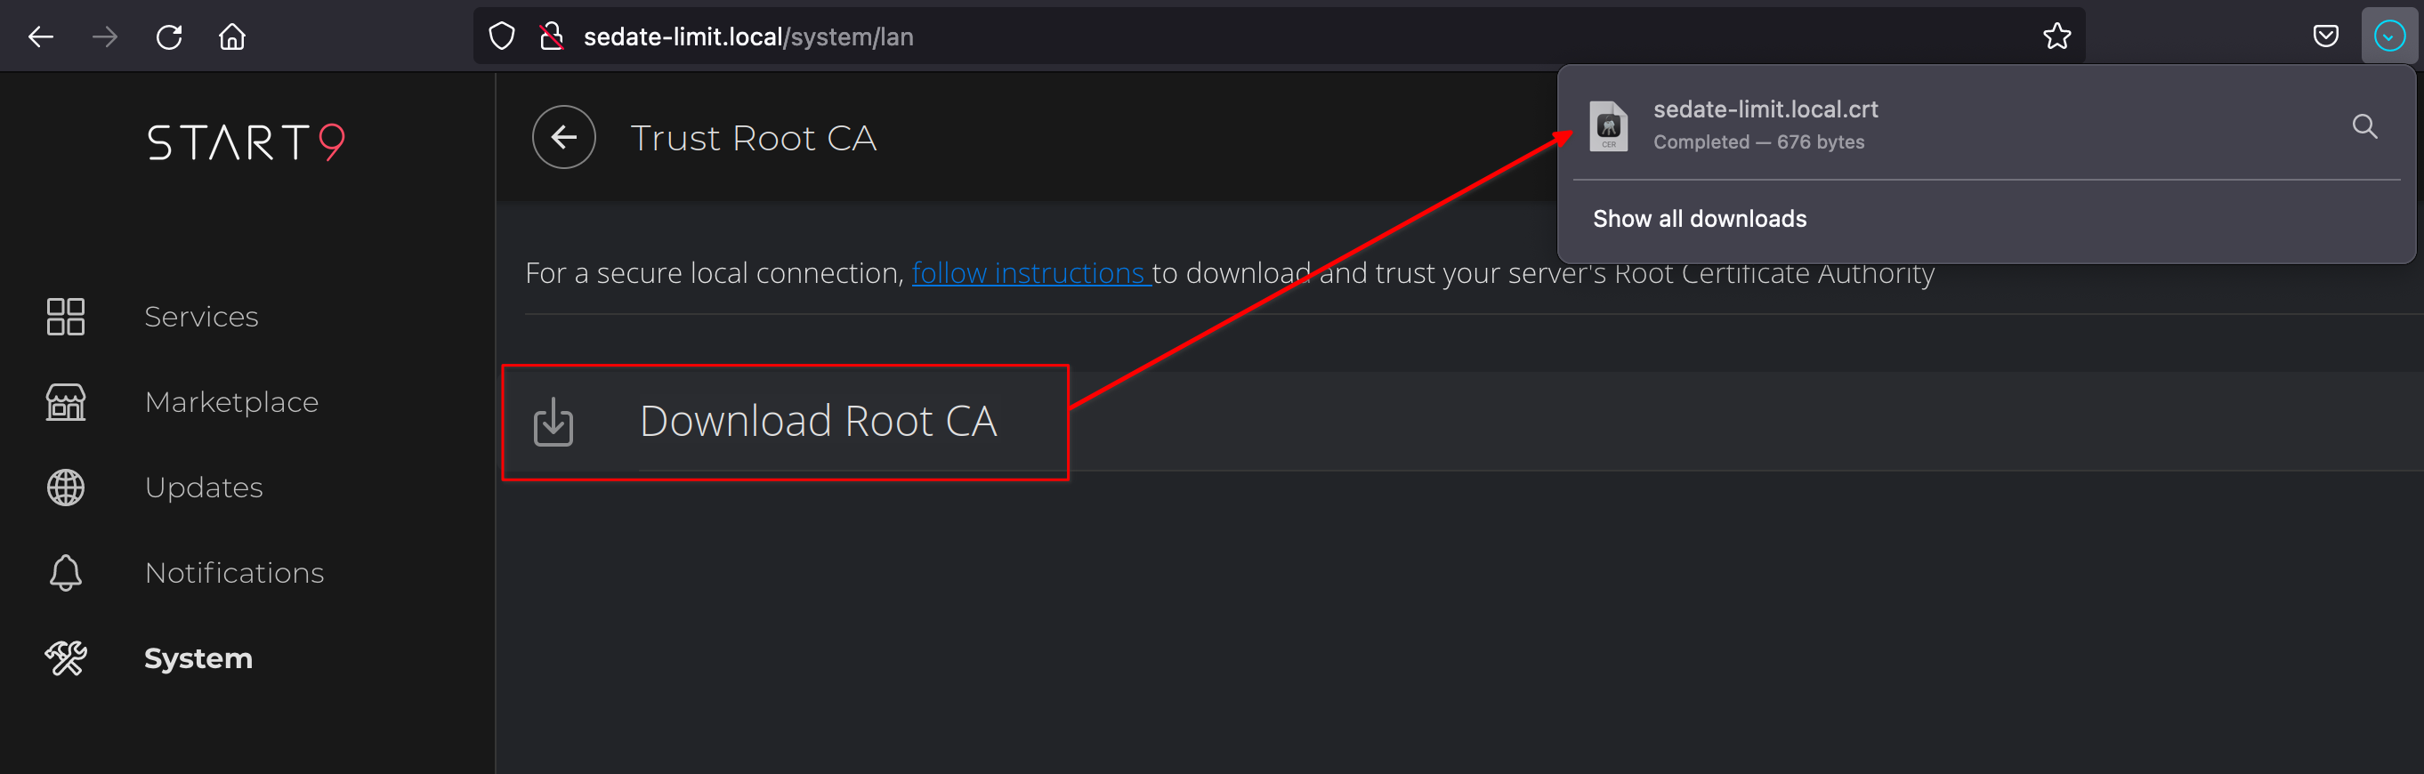Click the browser back arrow
Viewport: 2424px width, 774px height.
coord(40,36)
